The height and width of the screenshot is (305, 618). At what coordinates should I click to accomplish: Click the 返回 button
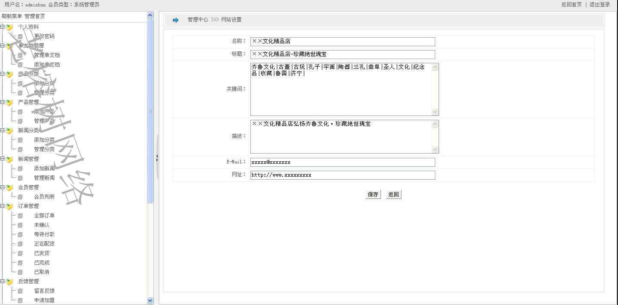click(x=393, y=195)
